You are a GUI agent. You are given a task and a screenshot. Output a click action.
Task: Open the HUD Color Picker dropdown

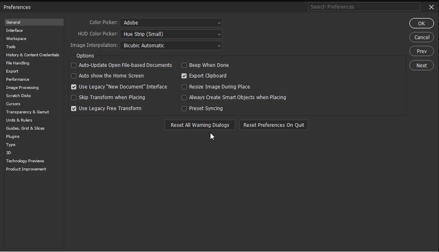point(171,34)
